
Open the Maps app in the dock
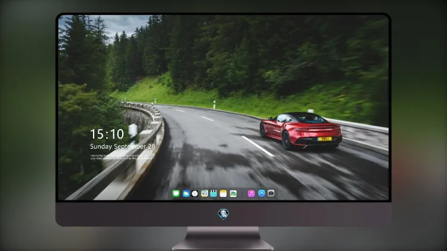click(204, 193)
